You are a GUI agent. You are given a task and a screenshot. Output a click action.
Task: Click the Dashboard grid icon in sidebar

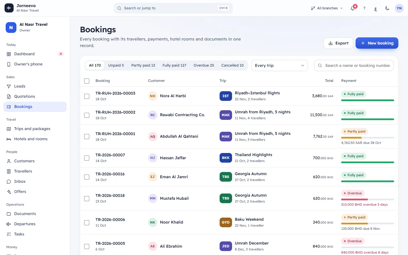pos(9,54)
